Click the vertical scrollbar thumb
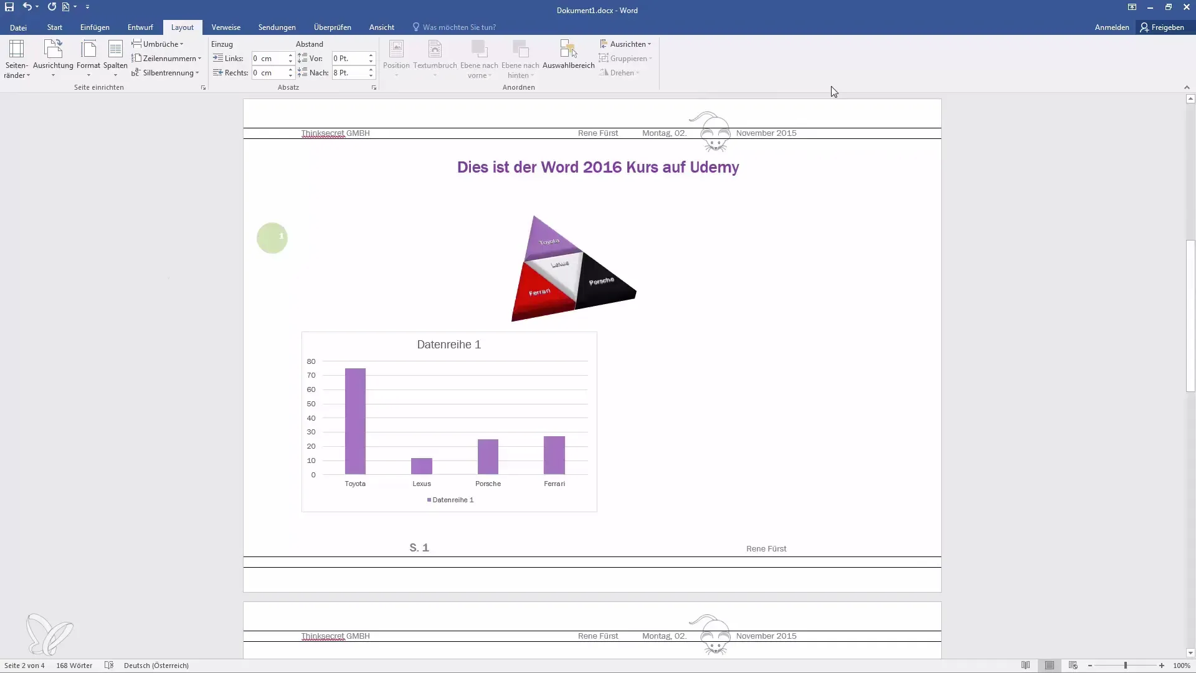 1190,315
